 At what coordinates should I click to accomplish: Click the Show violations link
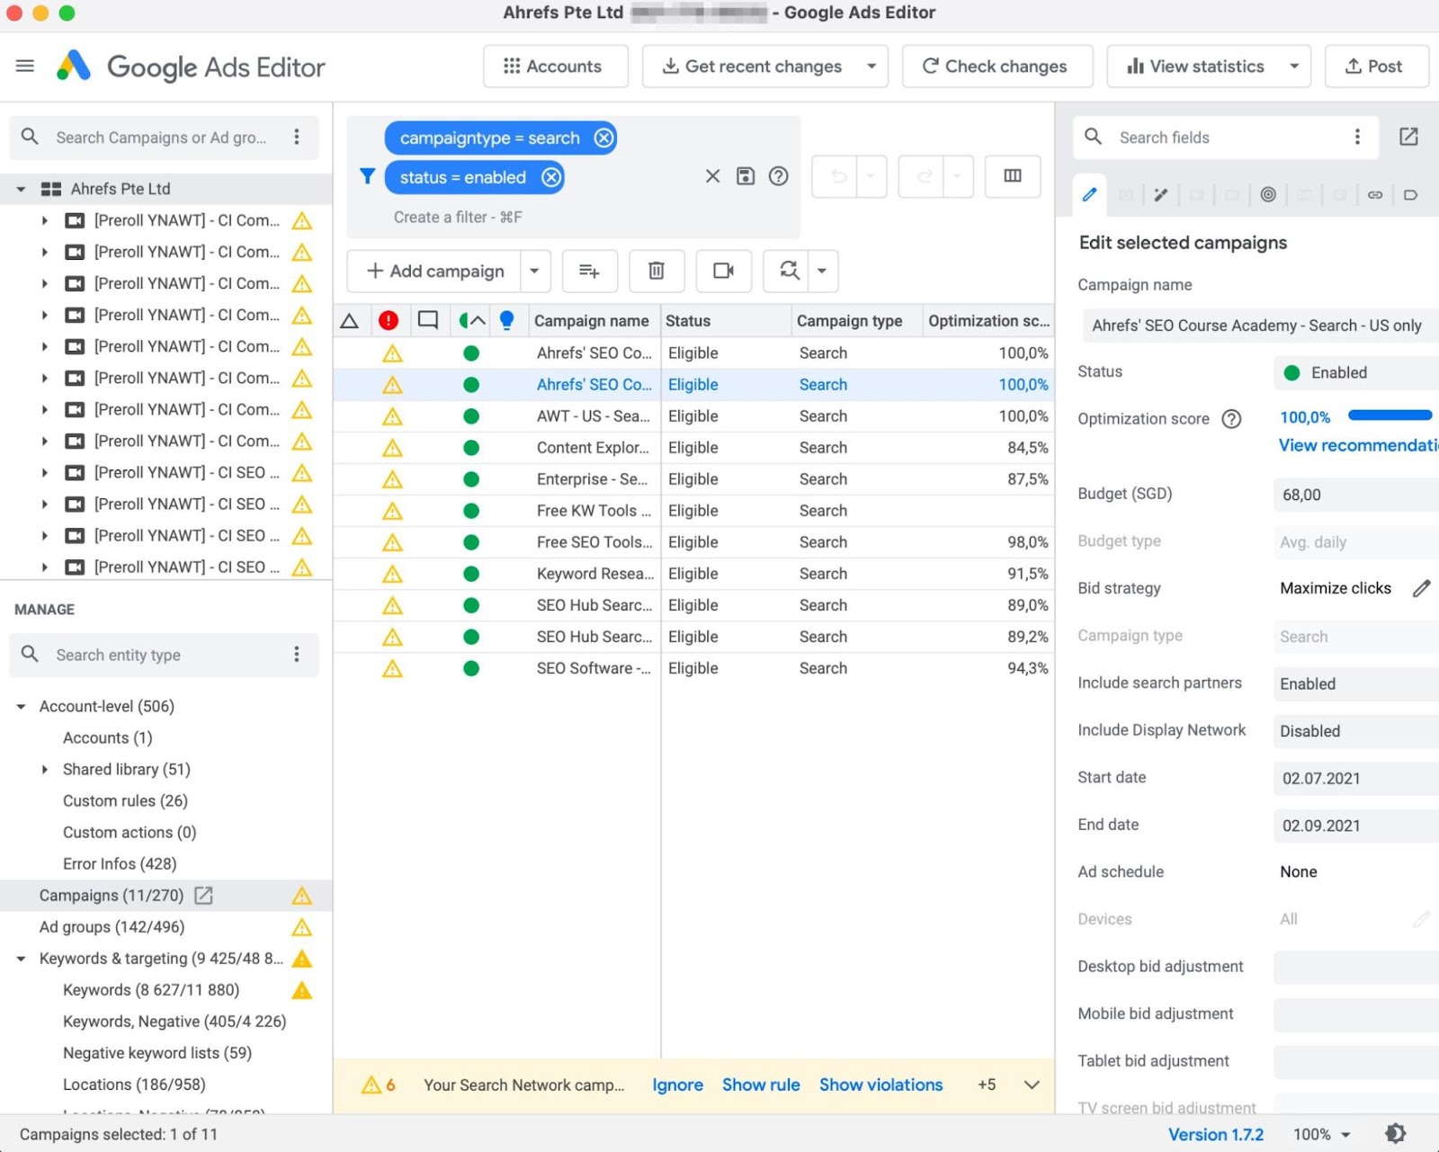(x=880, y=1085)
